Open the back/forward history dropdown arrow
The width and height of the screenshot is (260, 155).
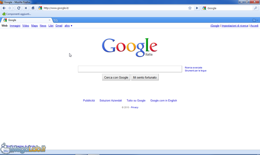pos(13,8)
